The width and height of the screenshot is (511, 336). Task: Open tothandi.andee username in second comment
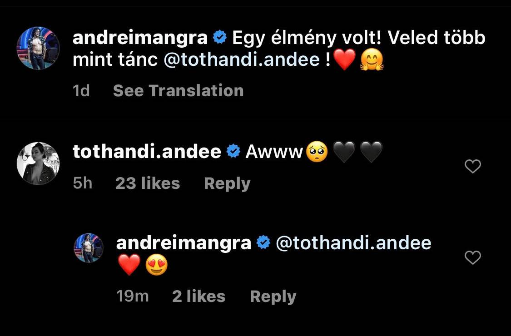pyautogui.click(x=147, y=152)
